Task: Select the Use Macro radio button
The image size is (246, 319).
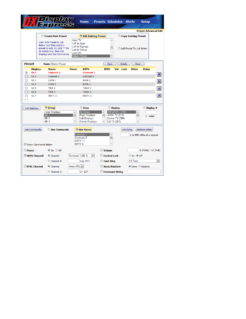Action: [x=77, y=129]
